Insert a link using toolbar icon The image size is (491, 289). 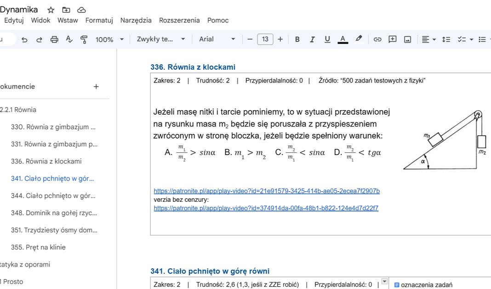[x=377, y=39]
